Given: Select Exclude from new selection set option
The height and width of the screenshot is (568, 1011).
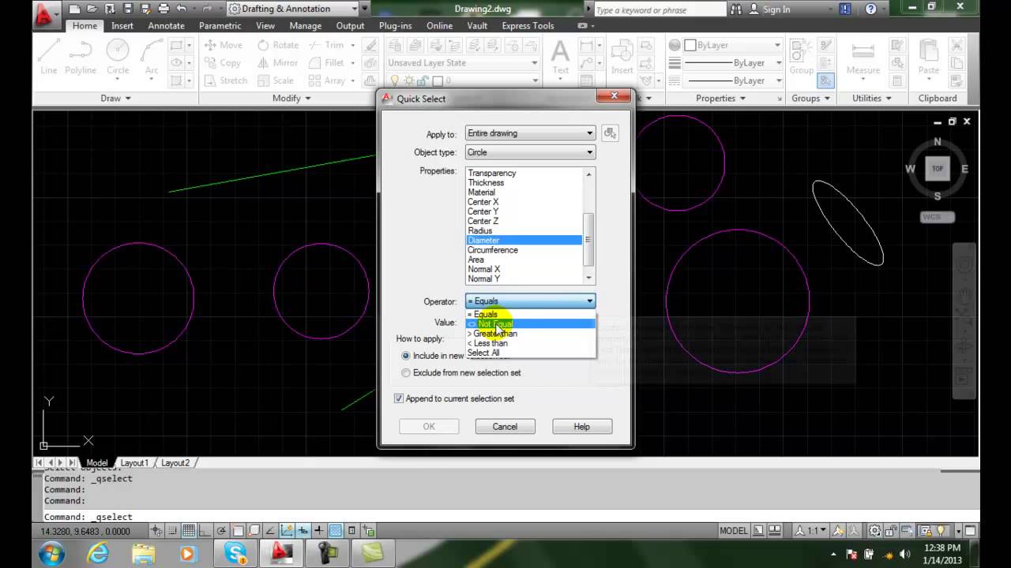Looking at the screenshot, I should pyautogui.click(x=461, y=373).
